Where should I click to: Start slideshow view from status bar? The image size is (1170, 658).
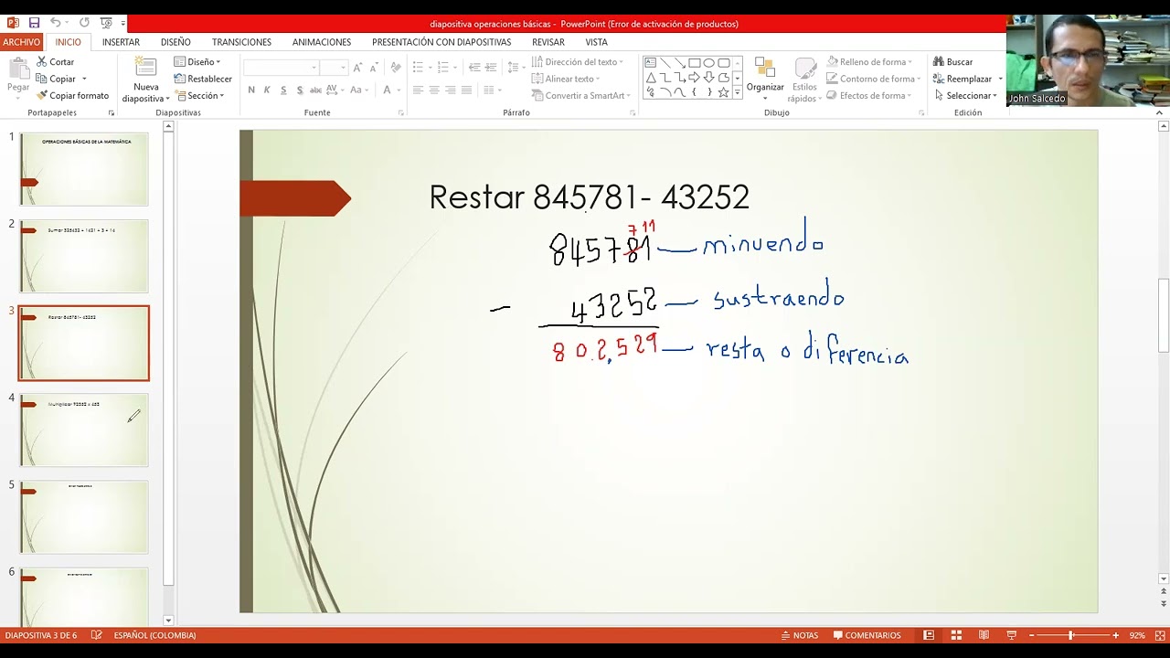click(x=1011, y=635)
